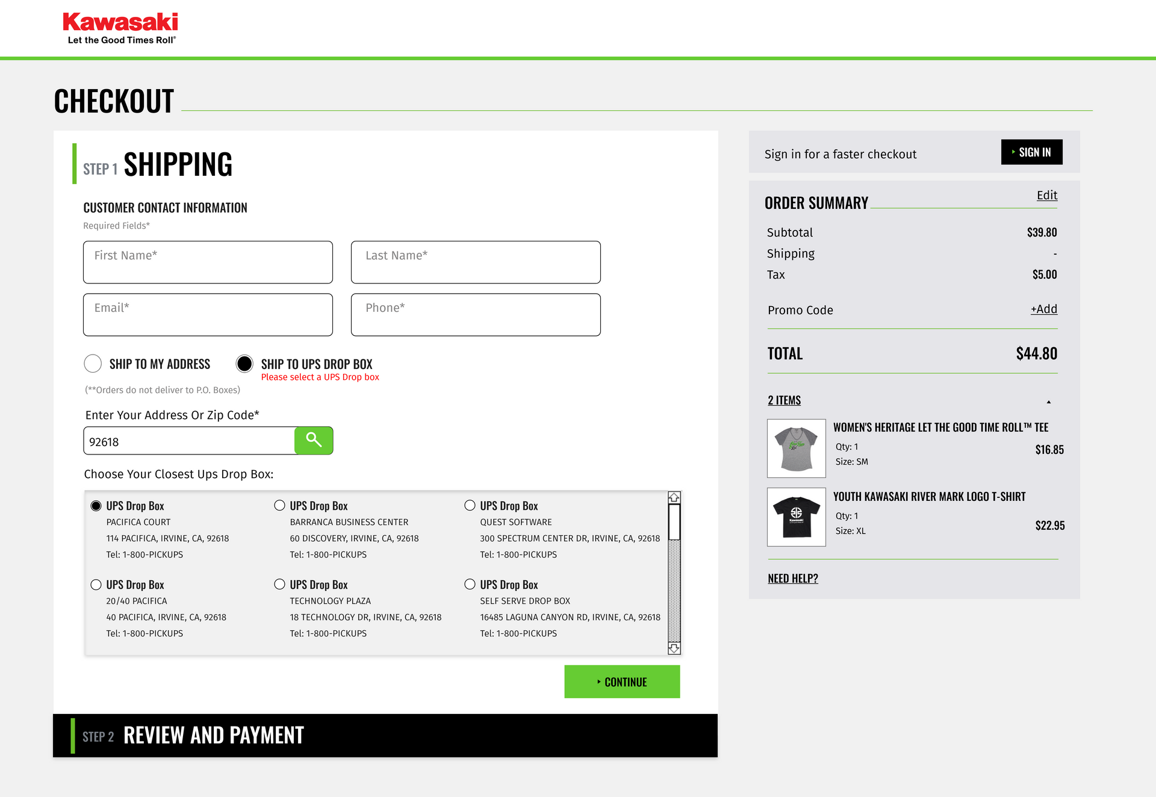Click the Email field
Screen dimensions: 1156x797
208,315
